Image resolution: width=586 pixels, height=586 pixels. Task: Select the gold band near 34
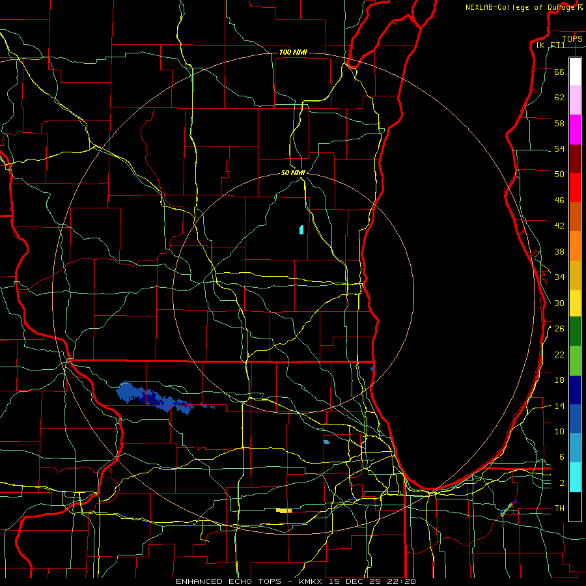pos(575,275)
